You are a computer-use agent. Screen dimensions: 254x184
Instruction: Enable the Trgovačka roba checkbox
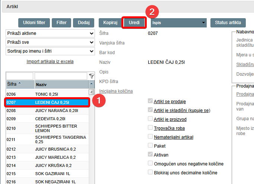click(x=150, y=128)
